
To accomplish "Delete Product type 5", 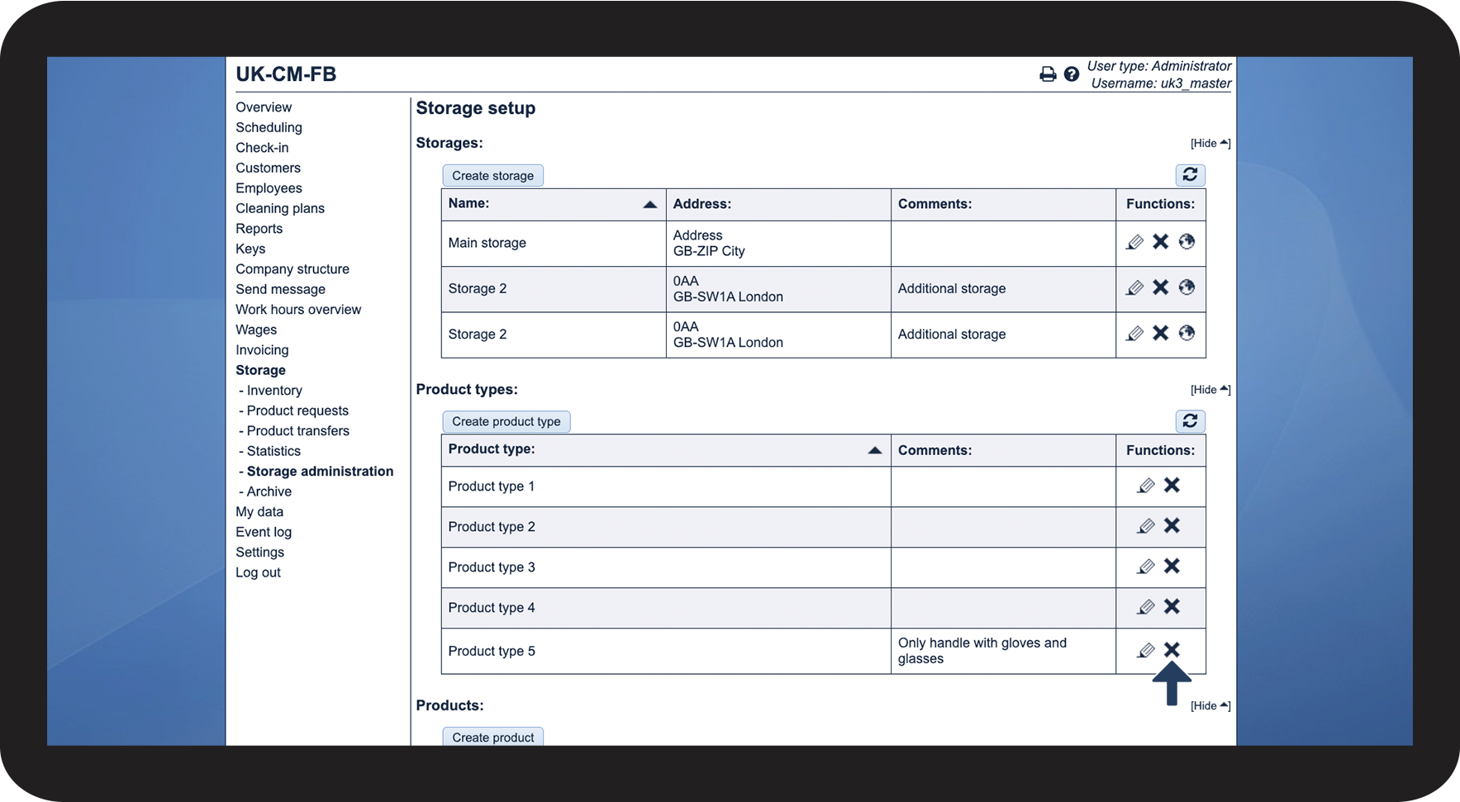I will point(1172,650).
